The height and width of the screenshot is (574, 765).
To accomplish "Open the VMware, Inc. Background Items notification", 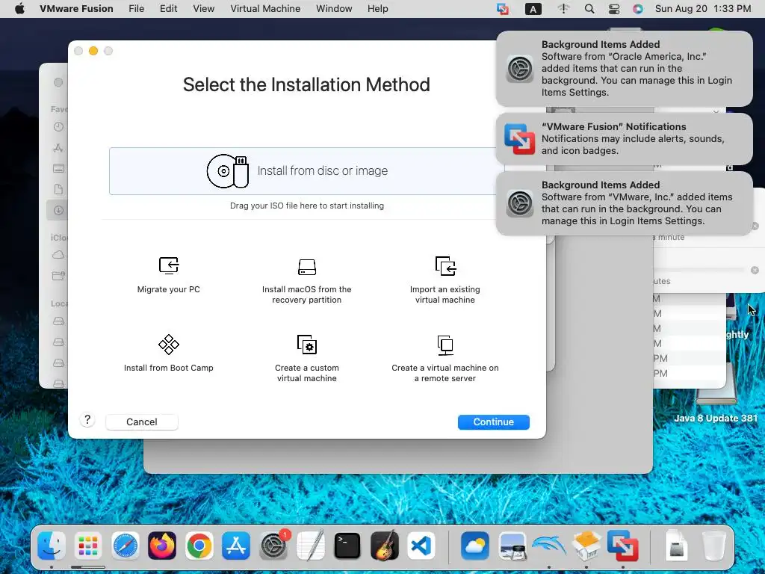I will (x=625, y=203).
